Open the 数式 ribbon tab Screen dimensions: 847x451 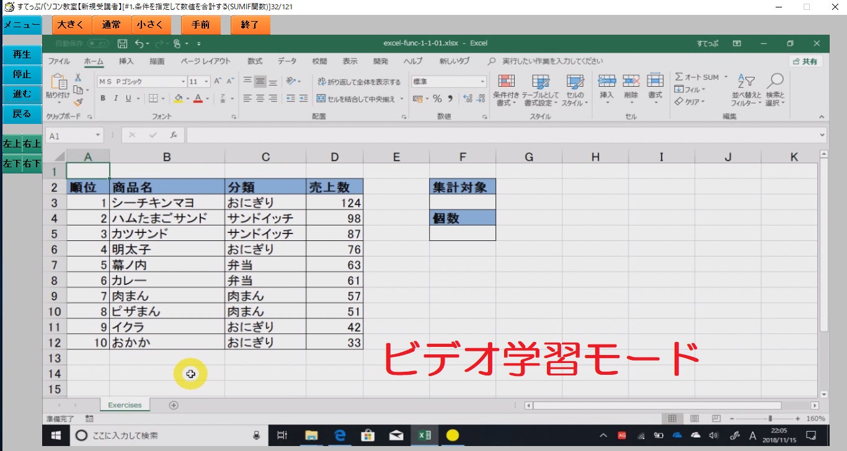(x=254, y=61)
